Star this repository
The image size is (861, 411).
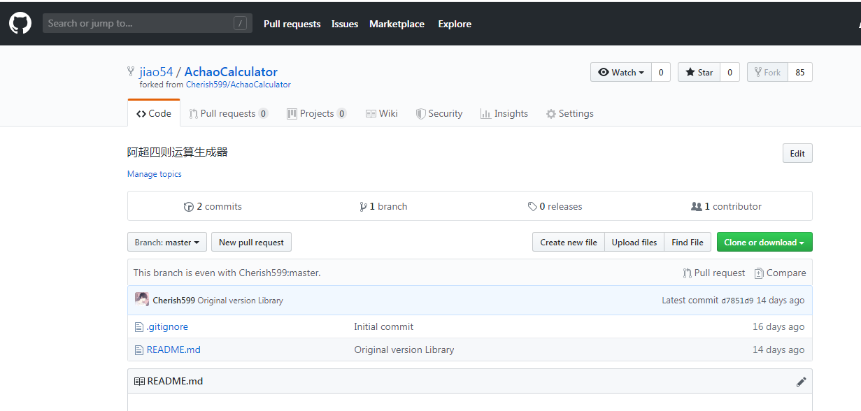(699, 72)
